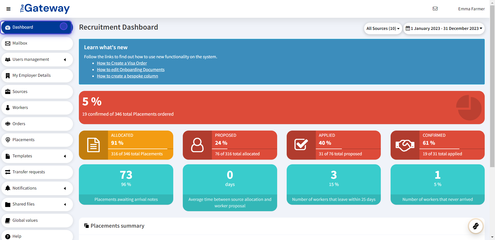Click the Allocated document icon
Image resolution: width=495 pixels, height=240 pixels.
click(93, 145)
